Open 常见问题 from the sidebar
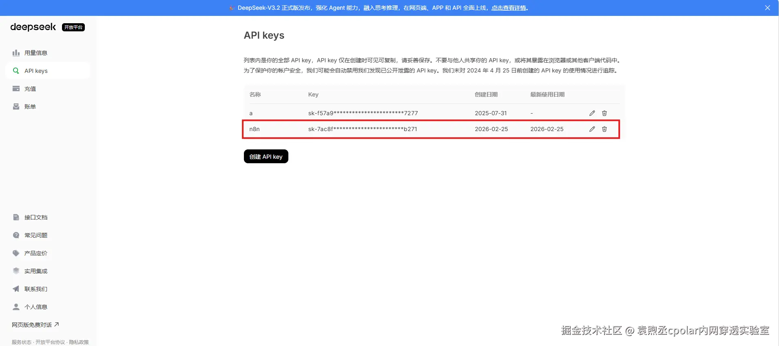Screen dimensions: 779x346 click(48, 235)
